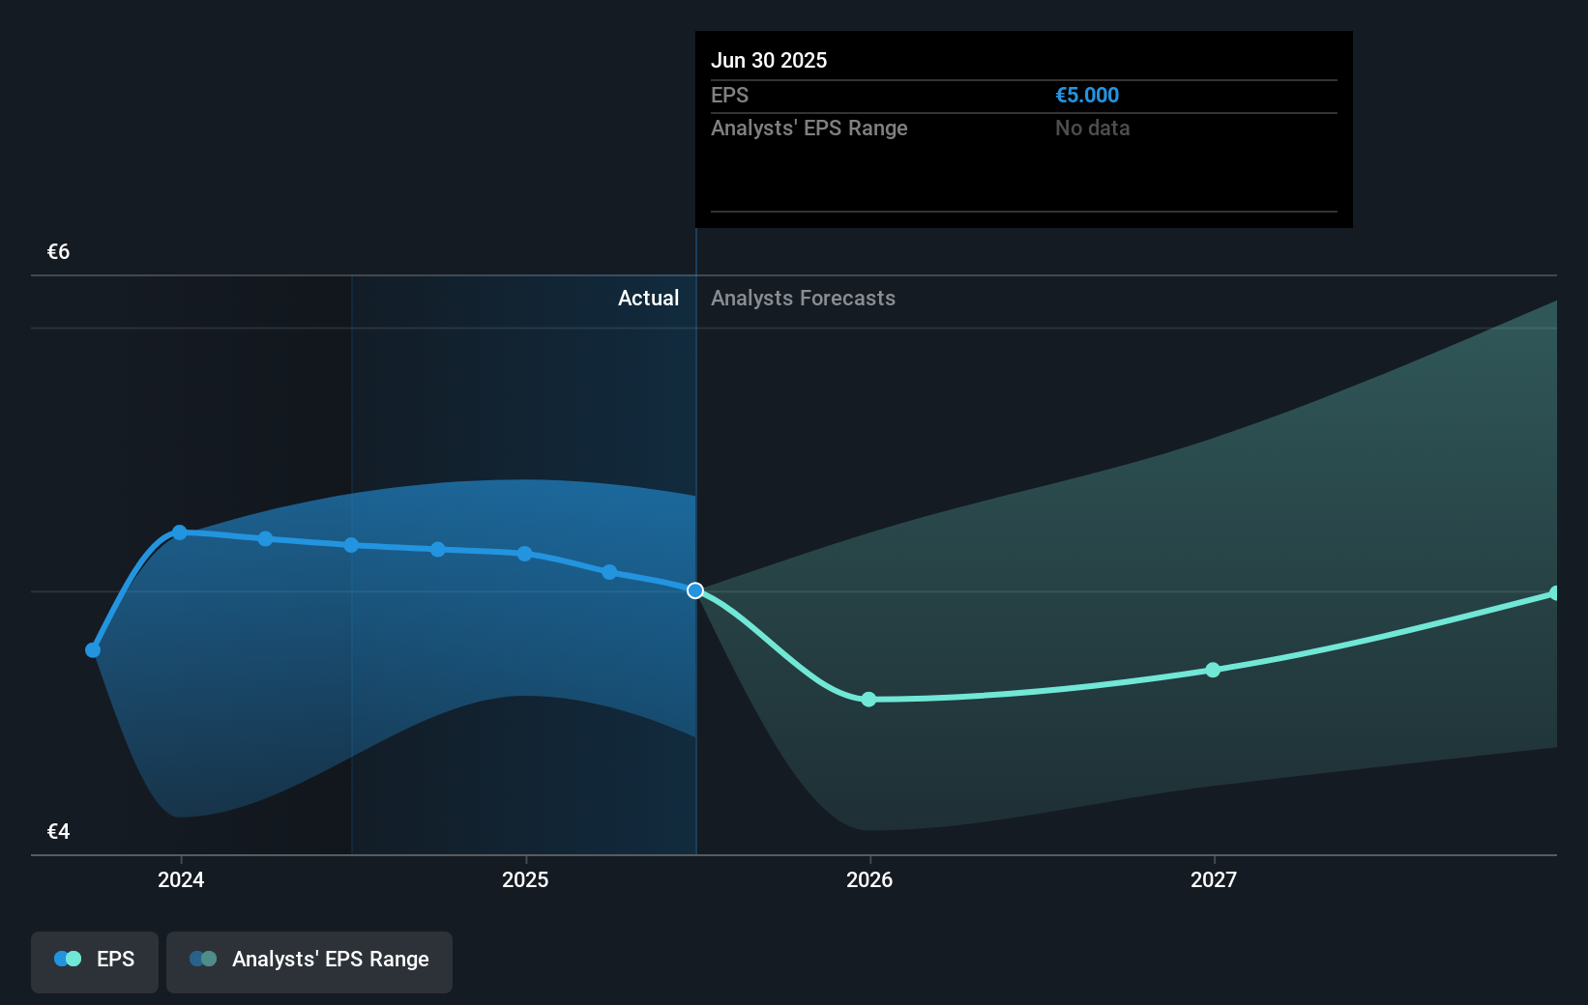1588x1005 pixels.
Task: Toggle the EPS series visibility
Action: tap(94, 961)
